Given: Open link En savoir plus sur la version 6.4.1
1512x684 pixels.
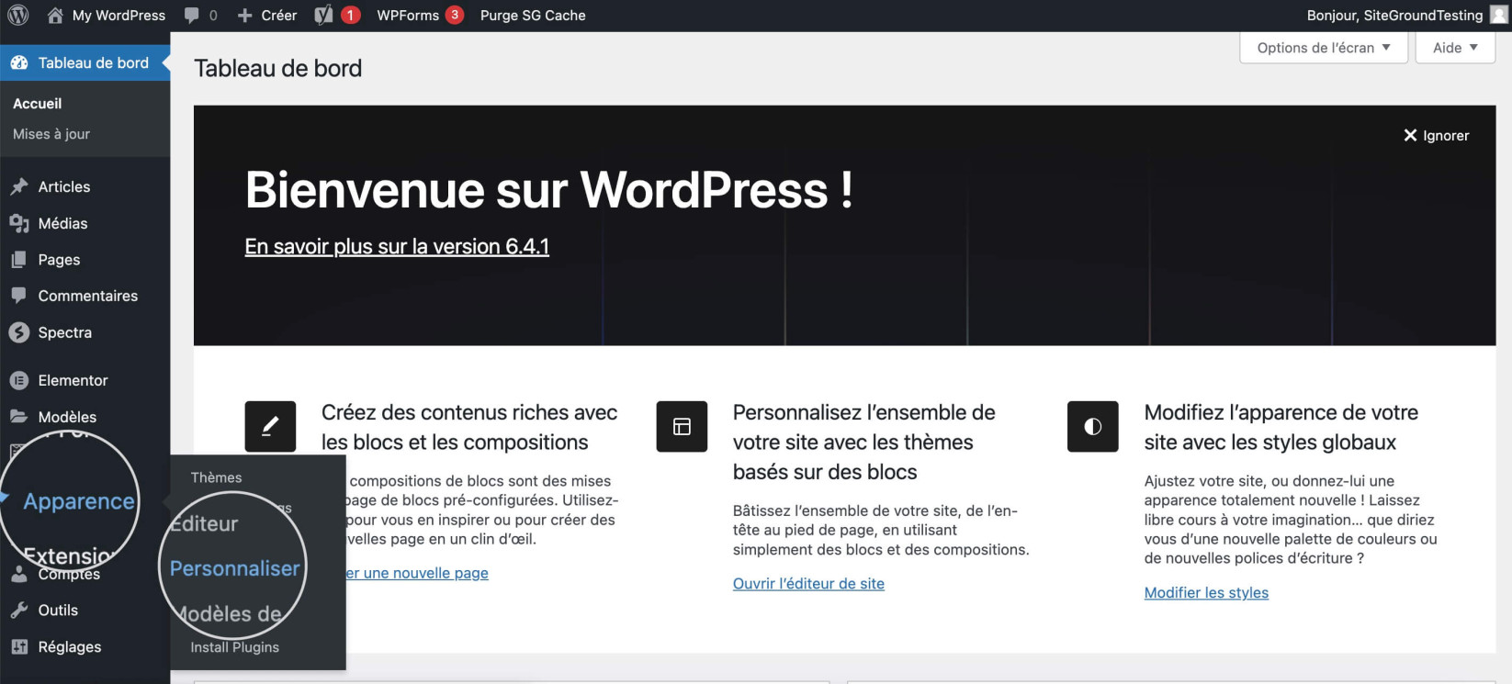Looking at the screenshot, I should click(x=397, y=247).
